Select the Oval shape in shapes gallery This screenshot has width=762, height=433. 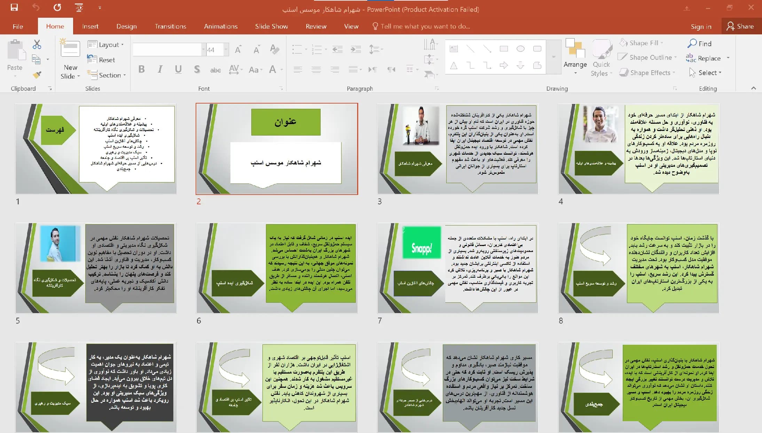click(520, 49)
